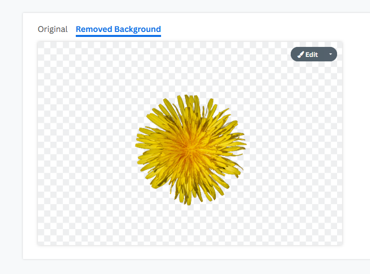Open the dropdown arrow beside Edit
The image size is (370, 274).
pyautogui.click(x=331, y=54)
